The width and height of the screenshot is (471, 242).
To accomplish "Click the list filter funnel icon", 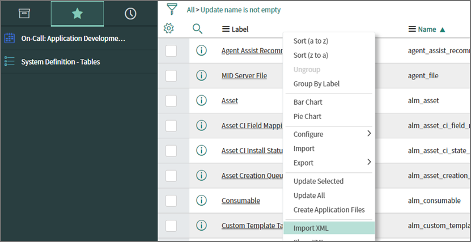I will point(172,9).
